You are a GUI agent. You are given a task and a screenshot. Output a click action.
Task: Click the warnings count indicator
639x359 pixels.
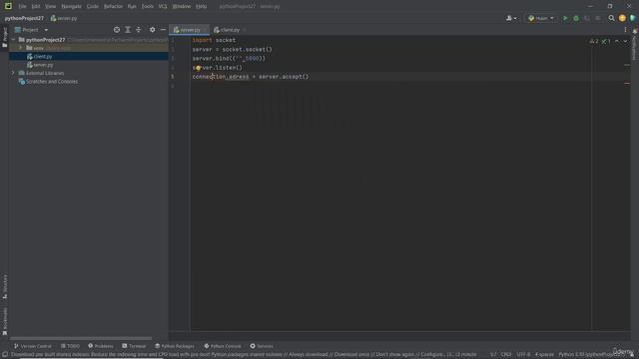click(x=594, y=41)
